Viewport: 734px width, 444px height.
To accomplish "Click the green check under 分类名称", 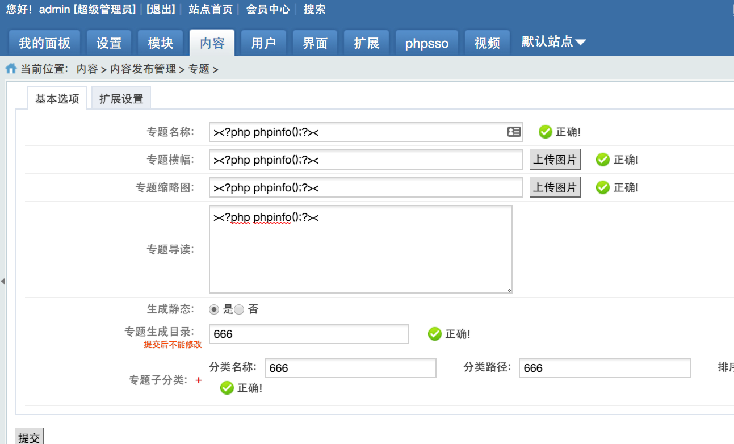I will pos(228,388).
